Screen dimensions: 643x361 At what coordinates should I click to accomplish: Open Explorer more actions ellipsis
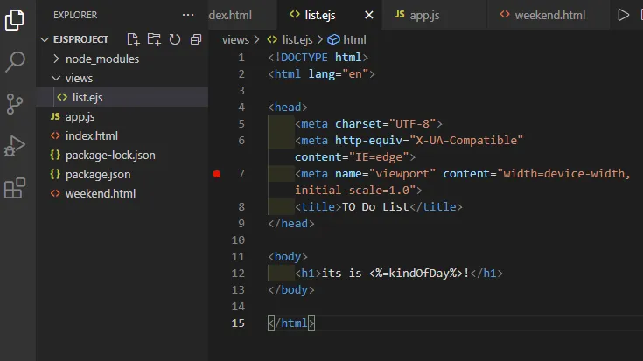[188, 15]
